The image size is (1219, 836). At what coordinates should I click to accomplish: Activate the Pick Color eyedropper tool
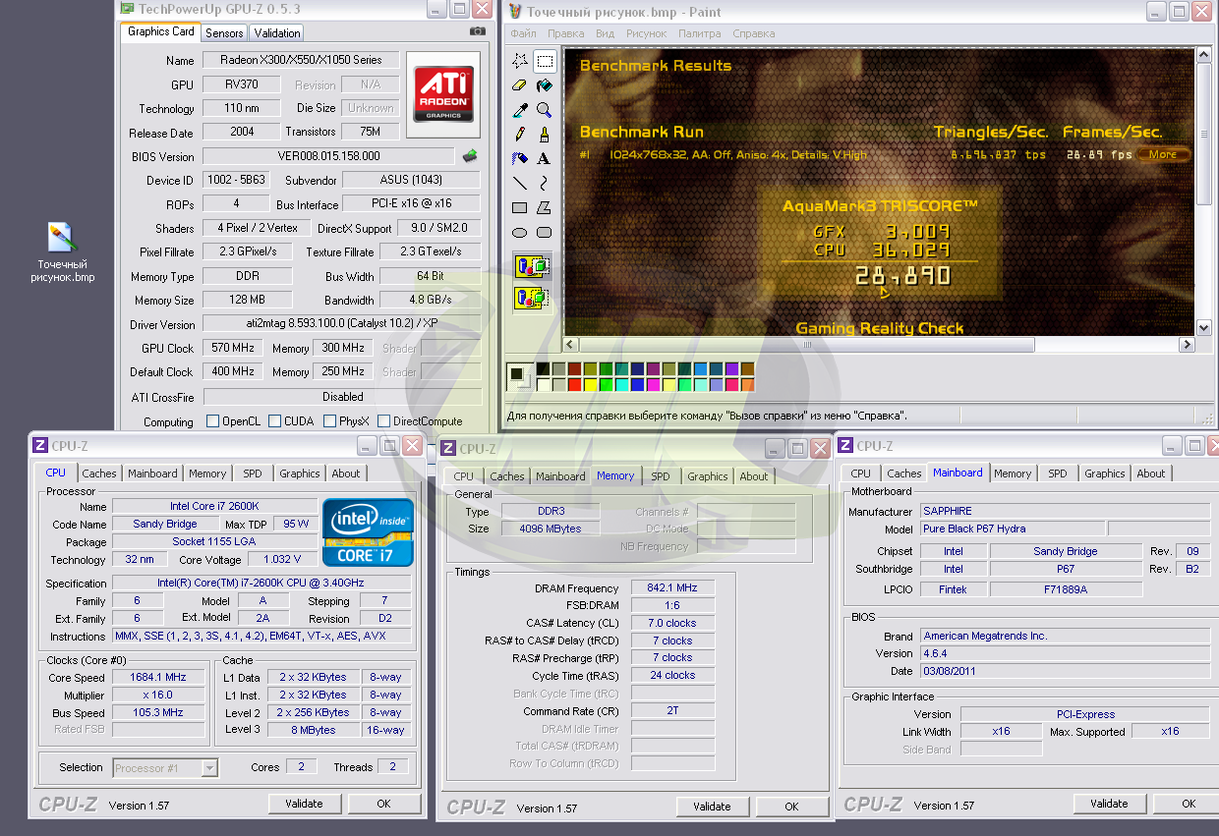[x=519, y=110]
